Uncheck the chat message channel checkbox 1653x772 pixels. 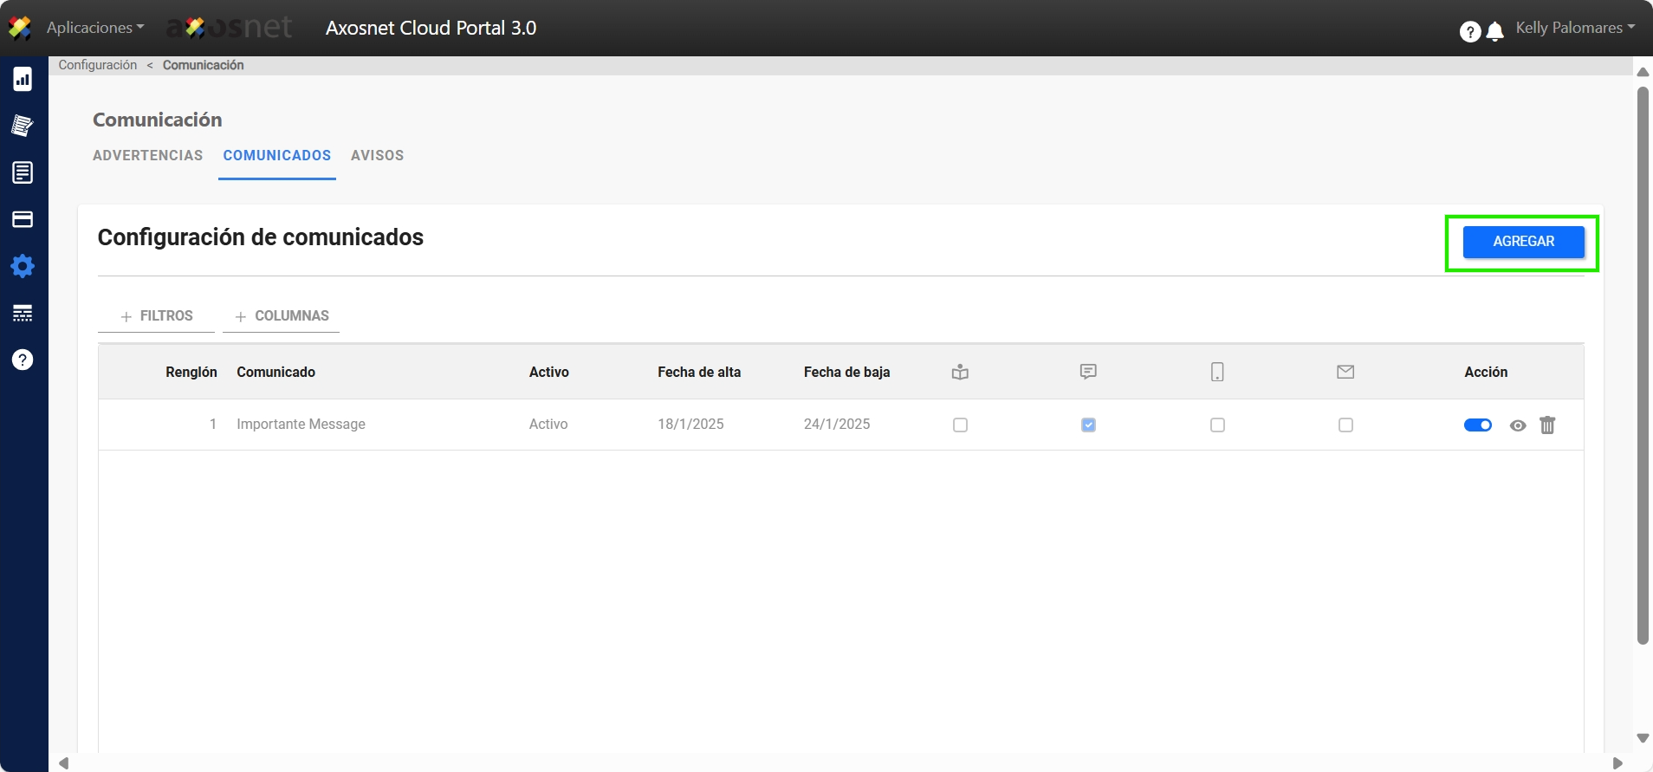(x=1088, y=425)
